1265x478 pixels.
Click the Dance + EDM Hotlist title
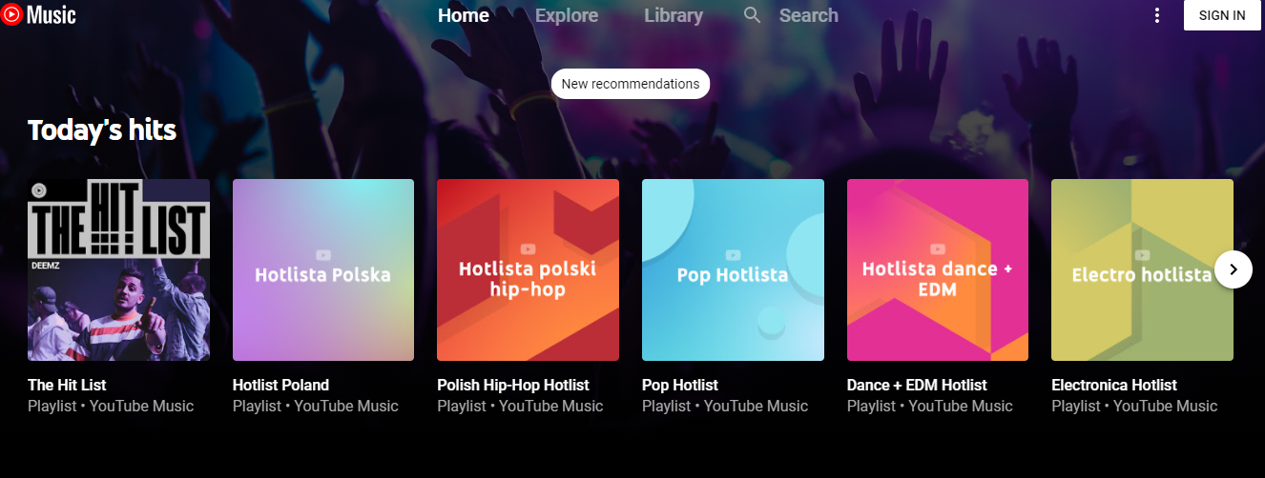click(917, 385)
